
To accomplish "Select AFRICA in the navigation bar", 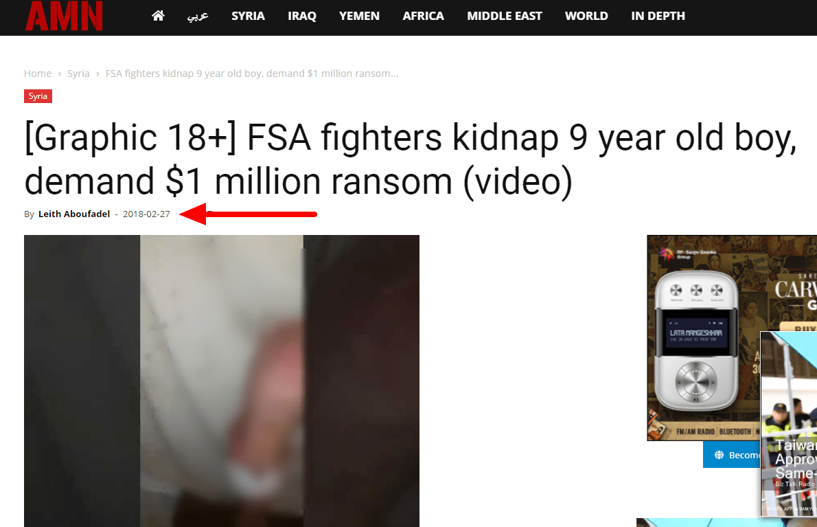I will point(423,16).
